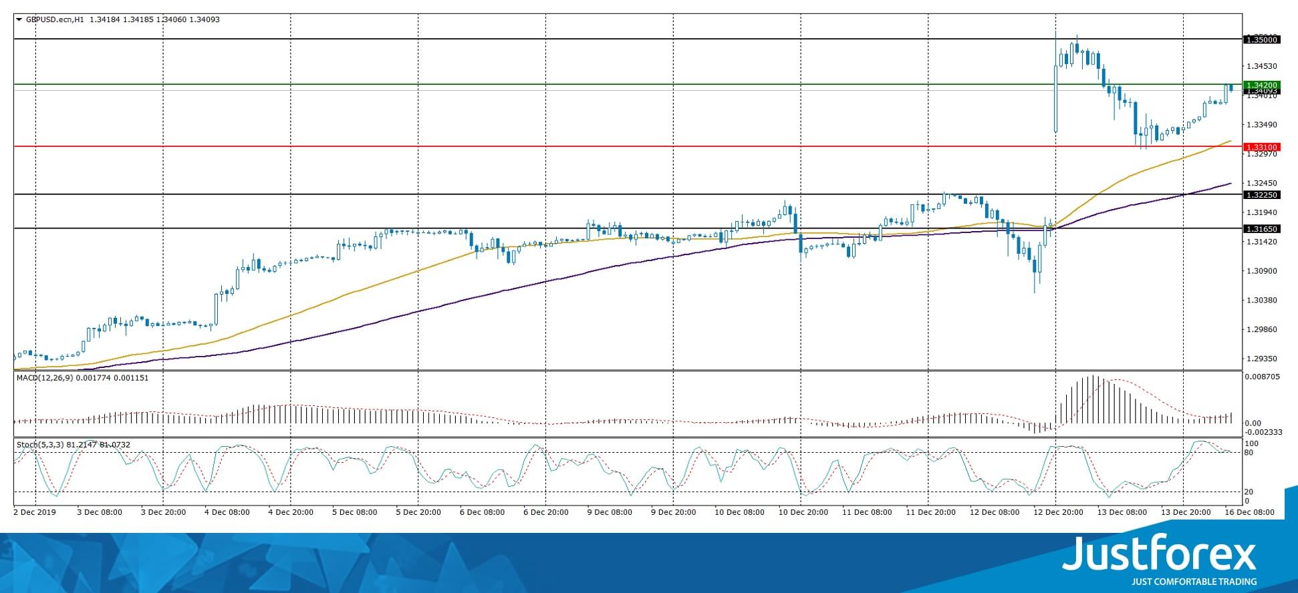Click the 3 Dec 20:00 time label
The width and height of the screenshot is (1298, 593).
tap(164, 513)
